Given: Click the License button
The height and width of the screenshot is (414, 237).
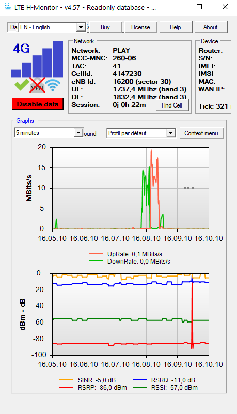Looking at the screenshot, I should pos(140,27).
